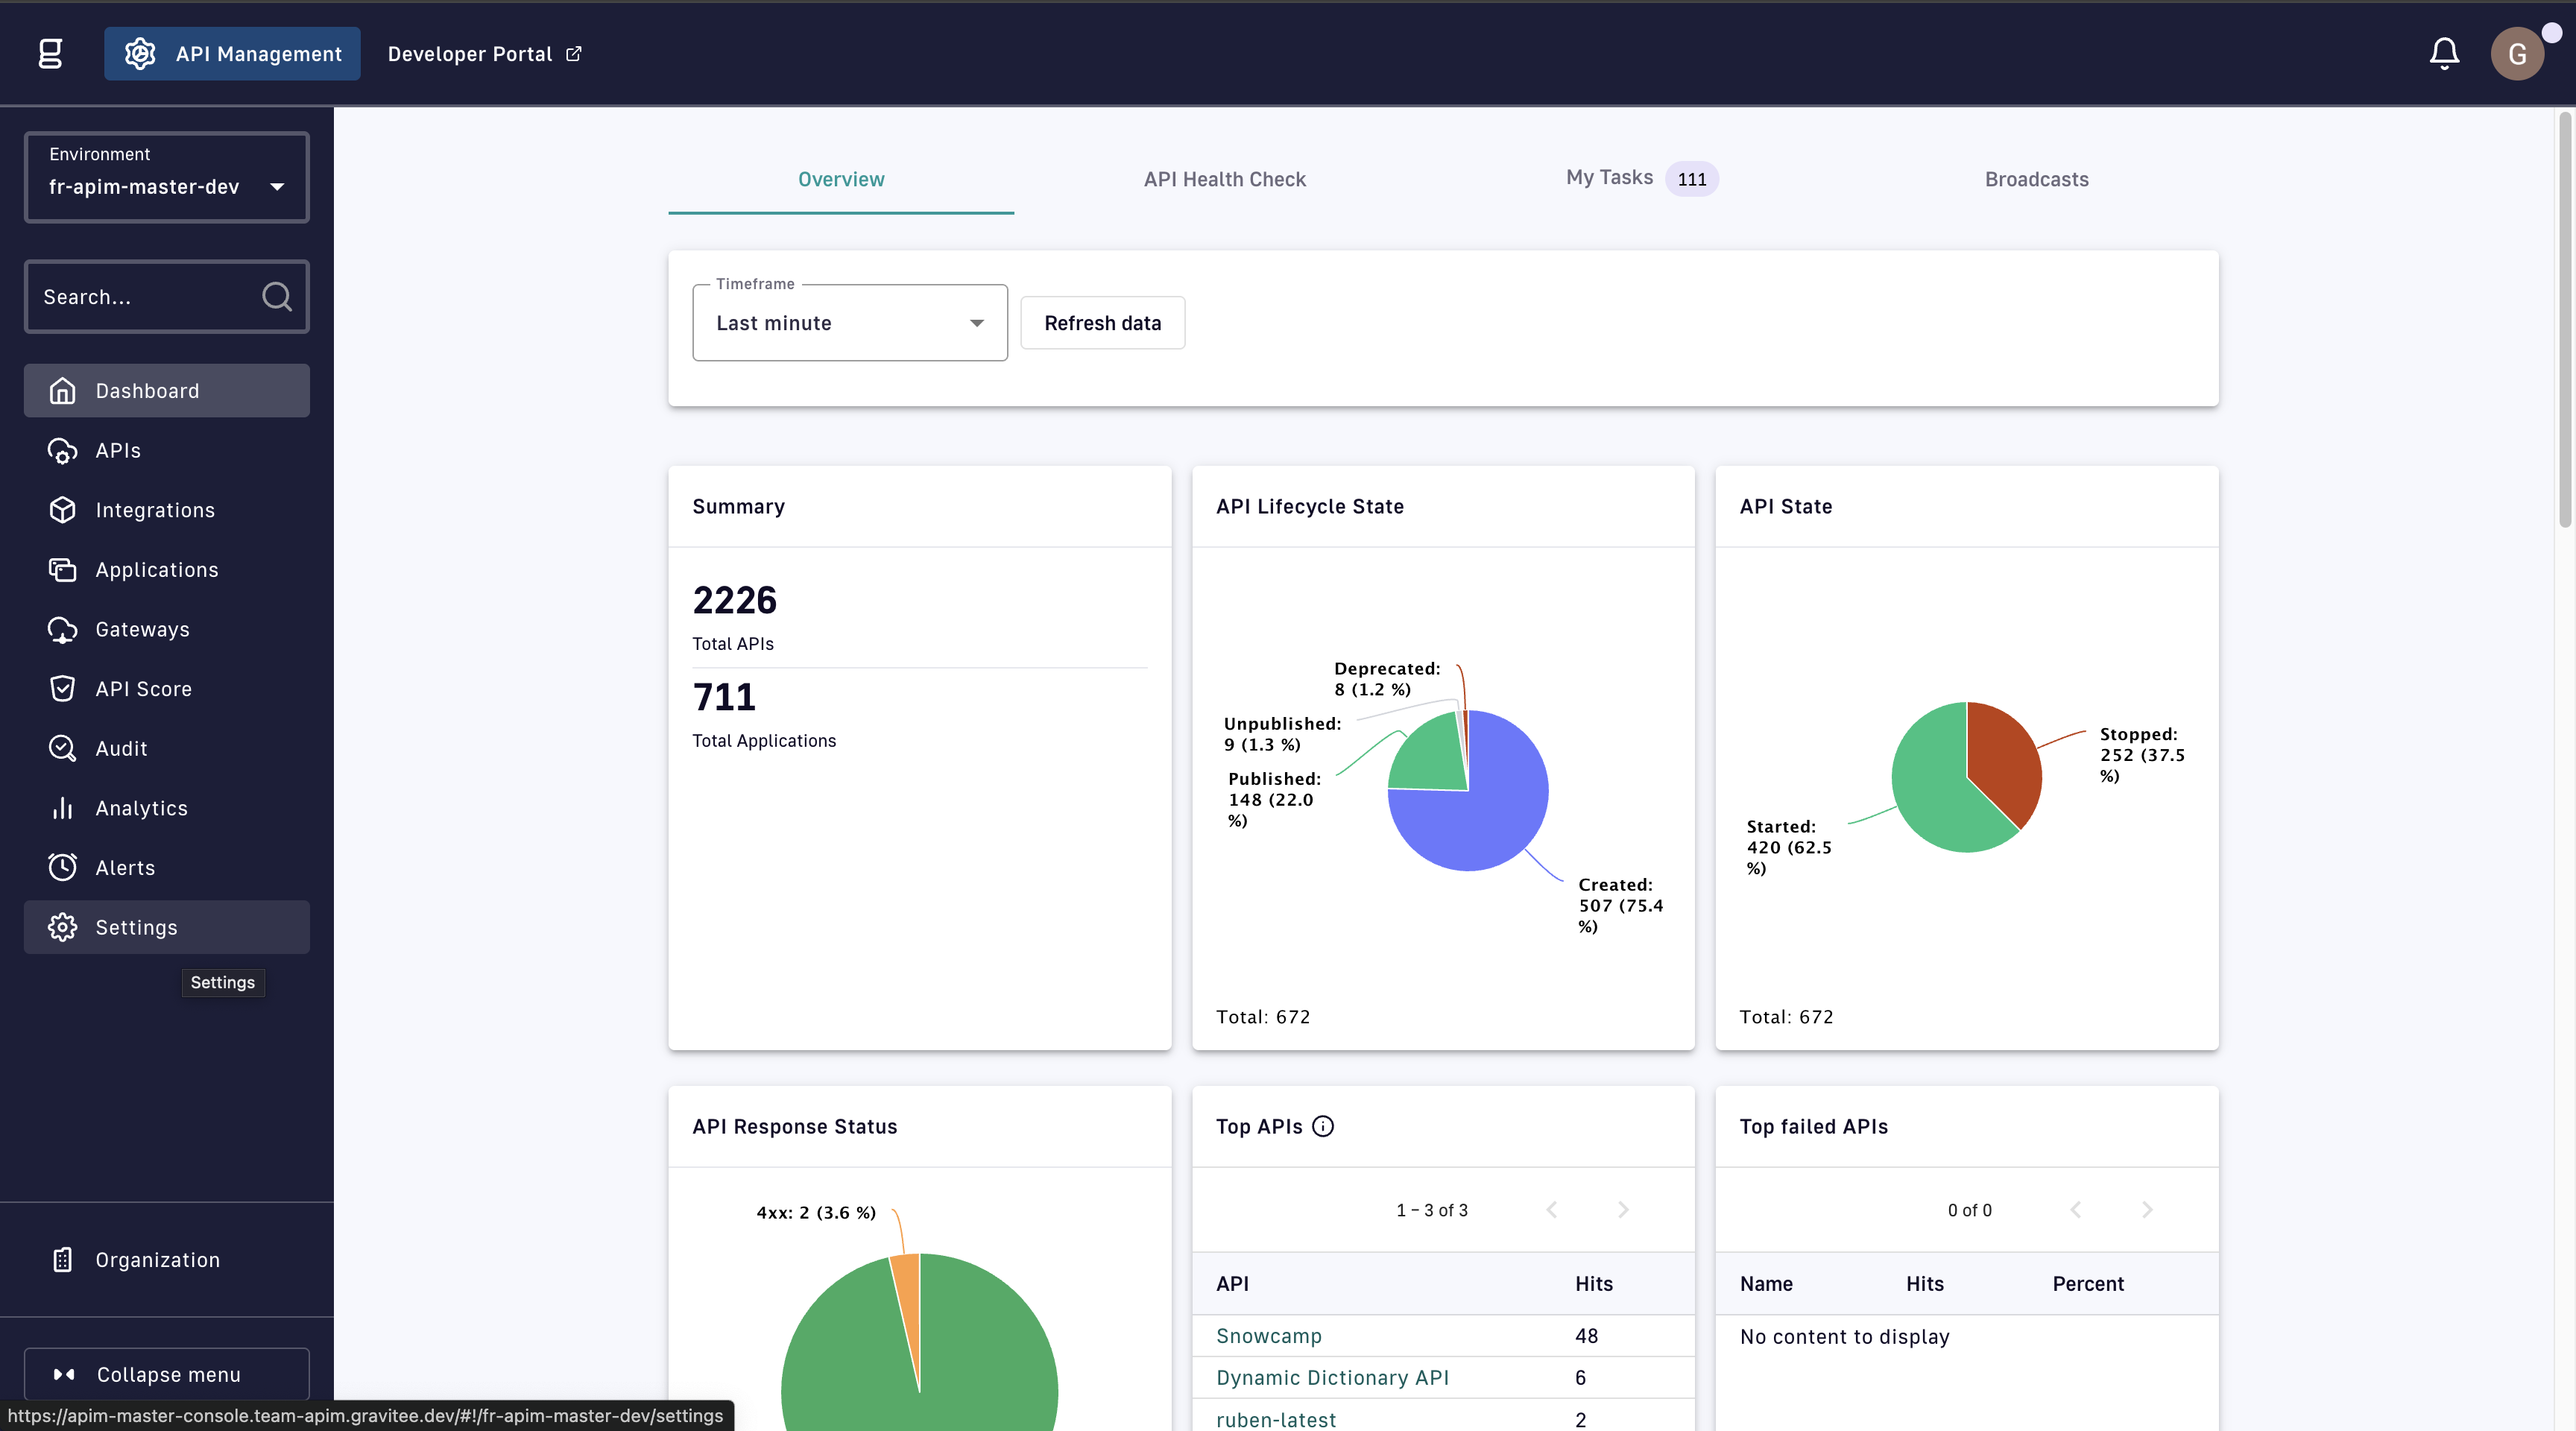Click the search magnifier icon

coord(276,296)
